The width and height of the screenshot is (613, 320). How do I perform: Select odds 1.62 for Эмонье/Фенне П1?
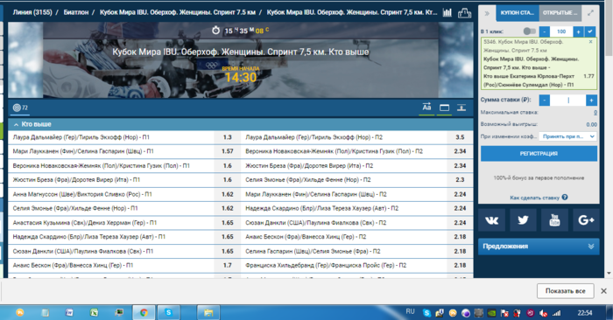click(x=227, y=208)
